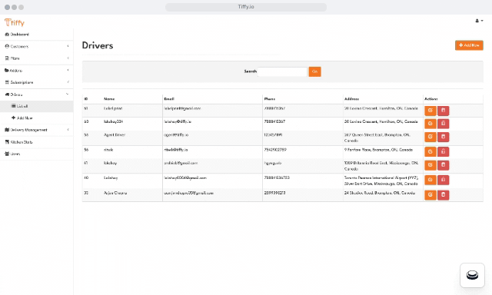Open the user profile menu
This screenshot has width=492, height=295.
[x=479, y=21]
